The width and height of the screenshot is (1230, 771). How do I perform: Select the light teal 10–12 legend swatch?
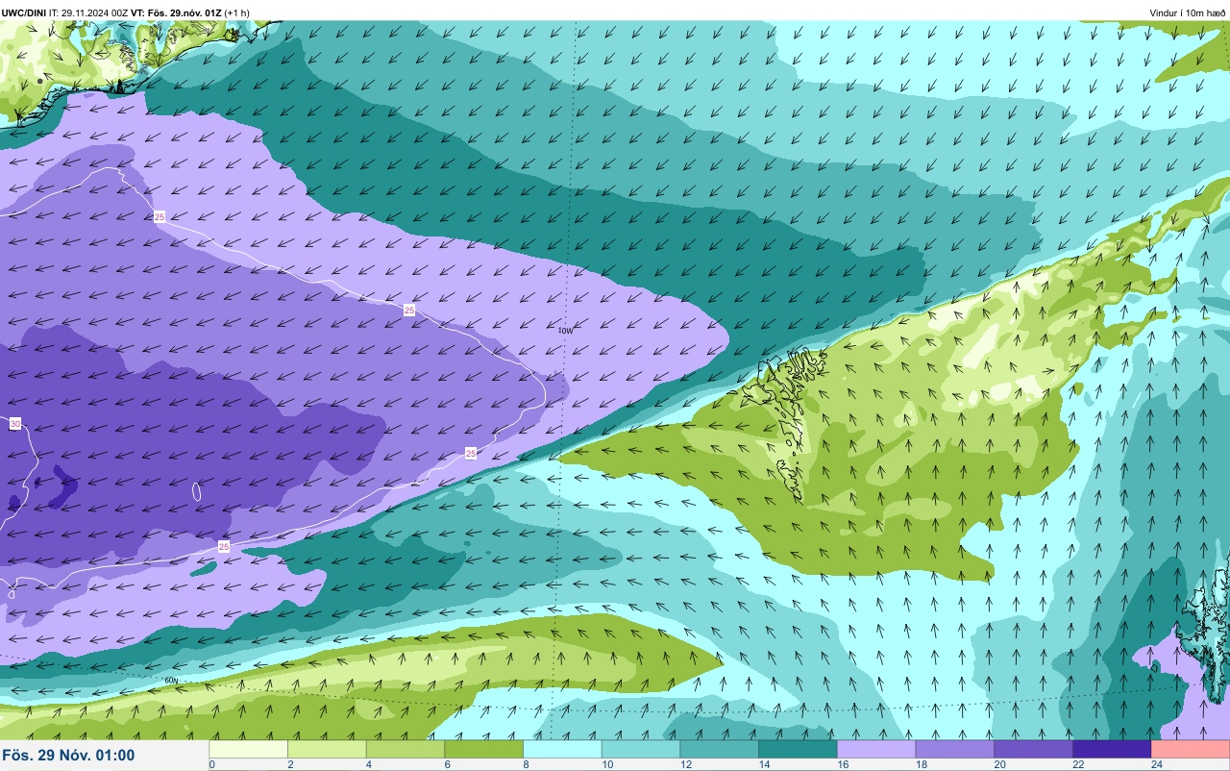641,749
